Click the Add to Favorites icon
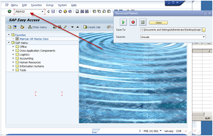 55,27
